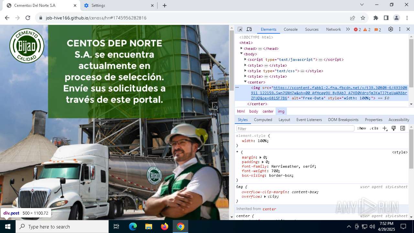Share this page icon

click(353, 18)
